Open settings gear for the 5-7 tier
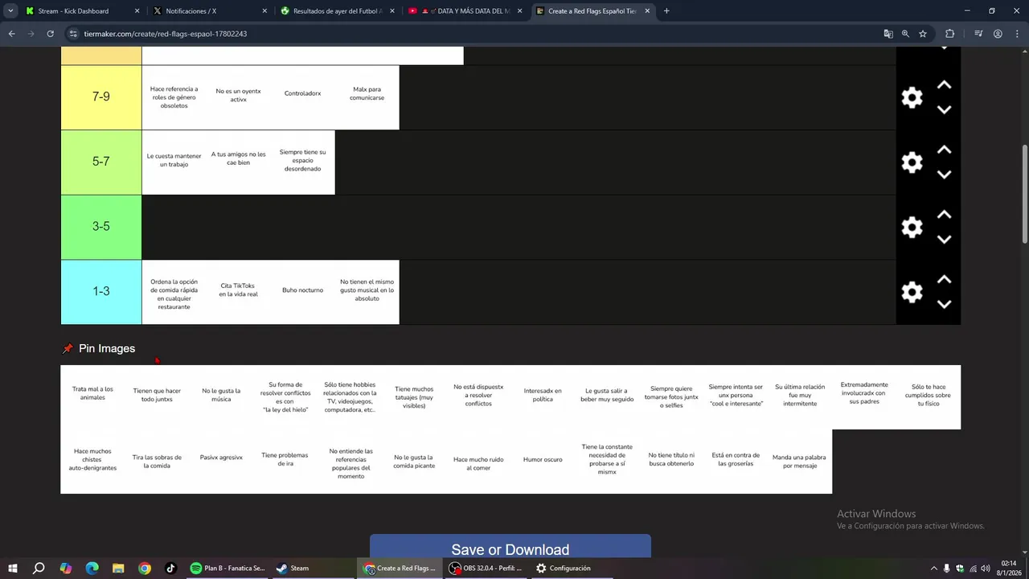Screen dimensions: 1029x579 click(912, 162)
